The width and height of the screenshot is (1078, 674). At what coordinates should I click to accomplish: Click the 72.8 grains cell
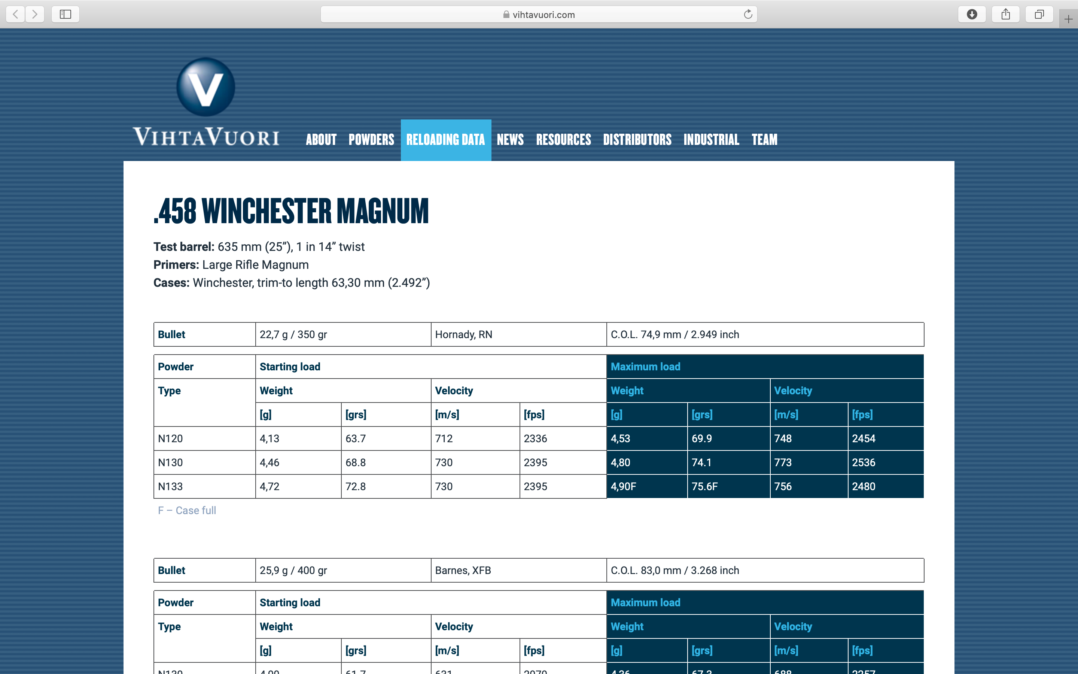[386, 486]
